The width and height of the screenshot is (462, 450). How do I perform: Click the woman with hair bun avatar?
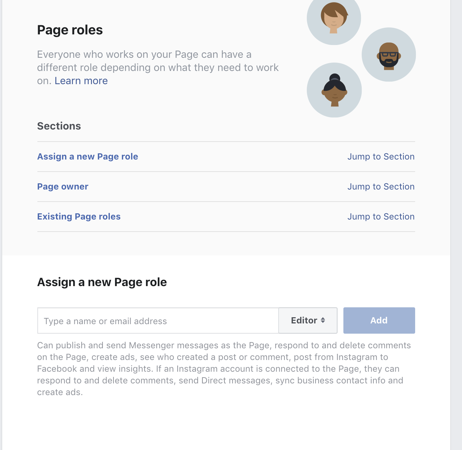[334, 90]
